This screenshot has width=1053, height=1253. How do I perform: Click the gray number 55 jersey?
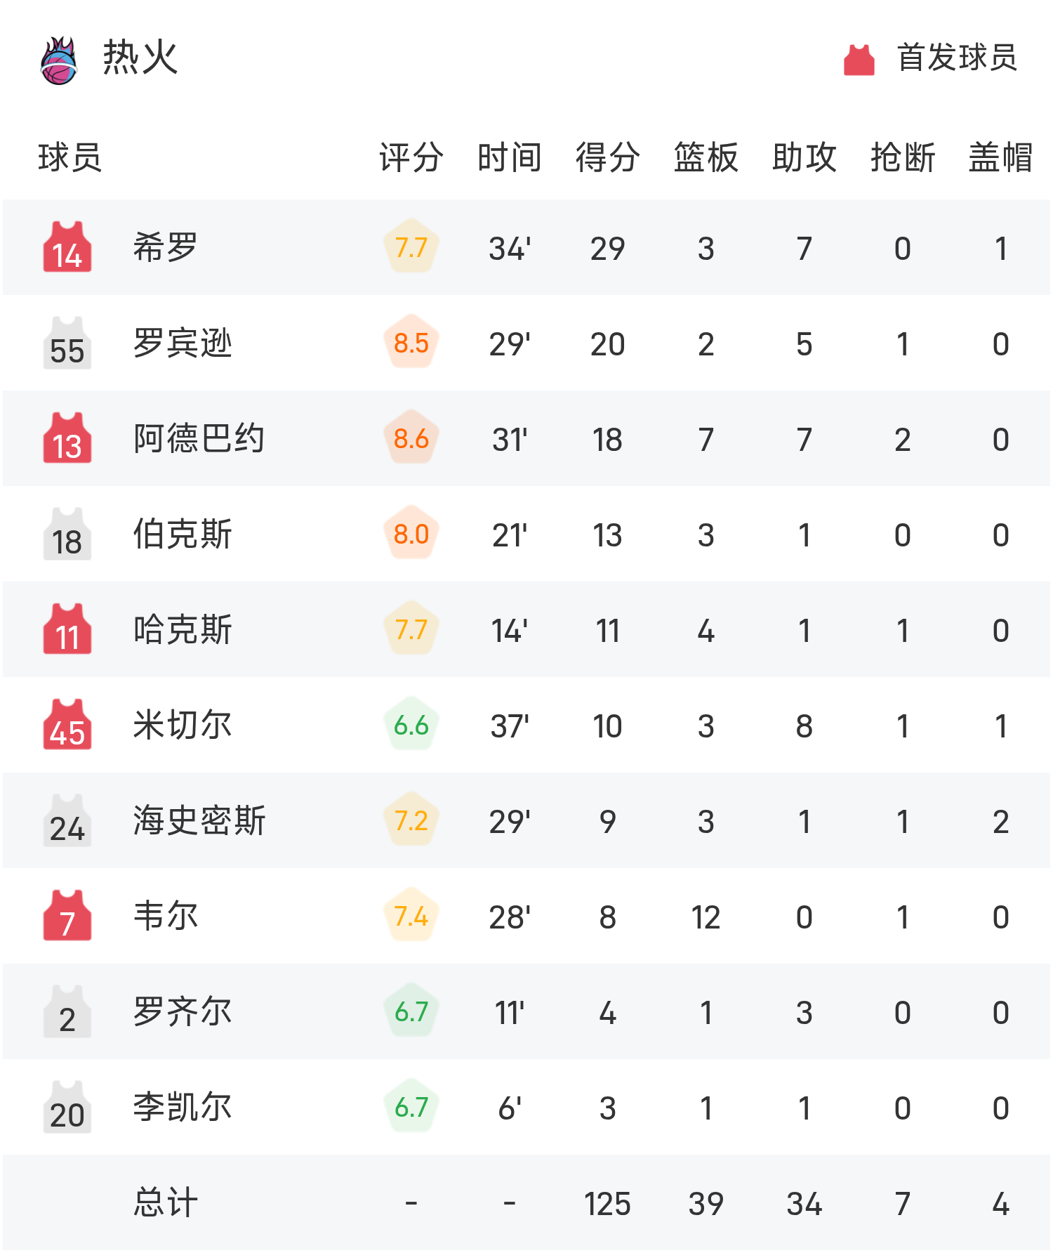click(x=67, y=343)
